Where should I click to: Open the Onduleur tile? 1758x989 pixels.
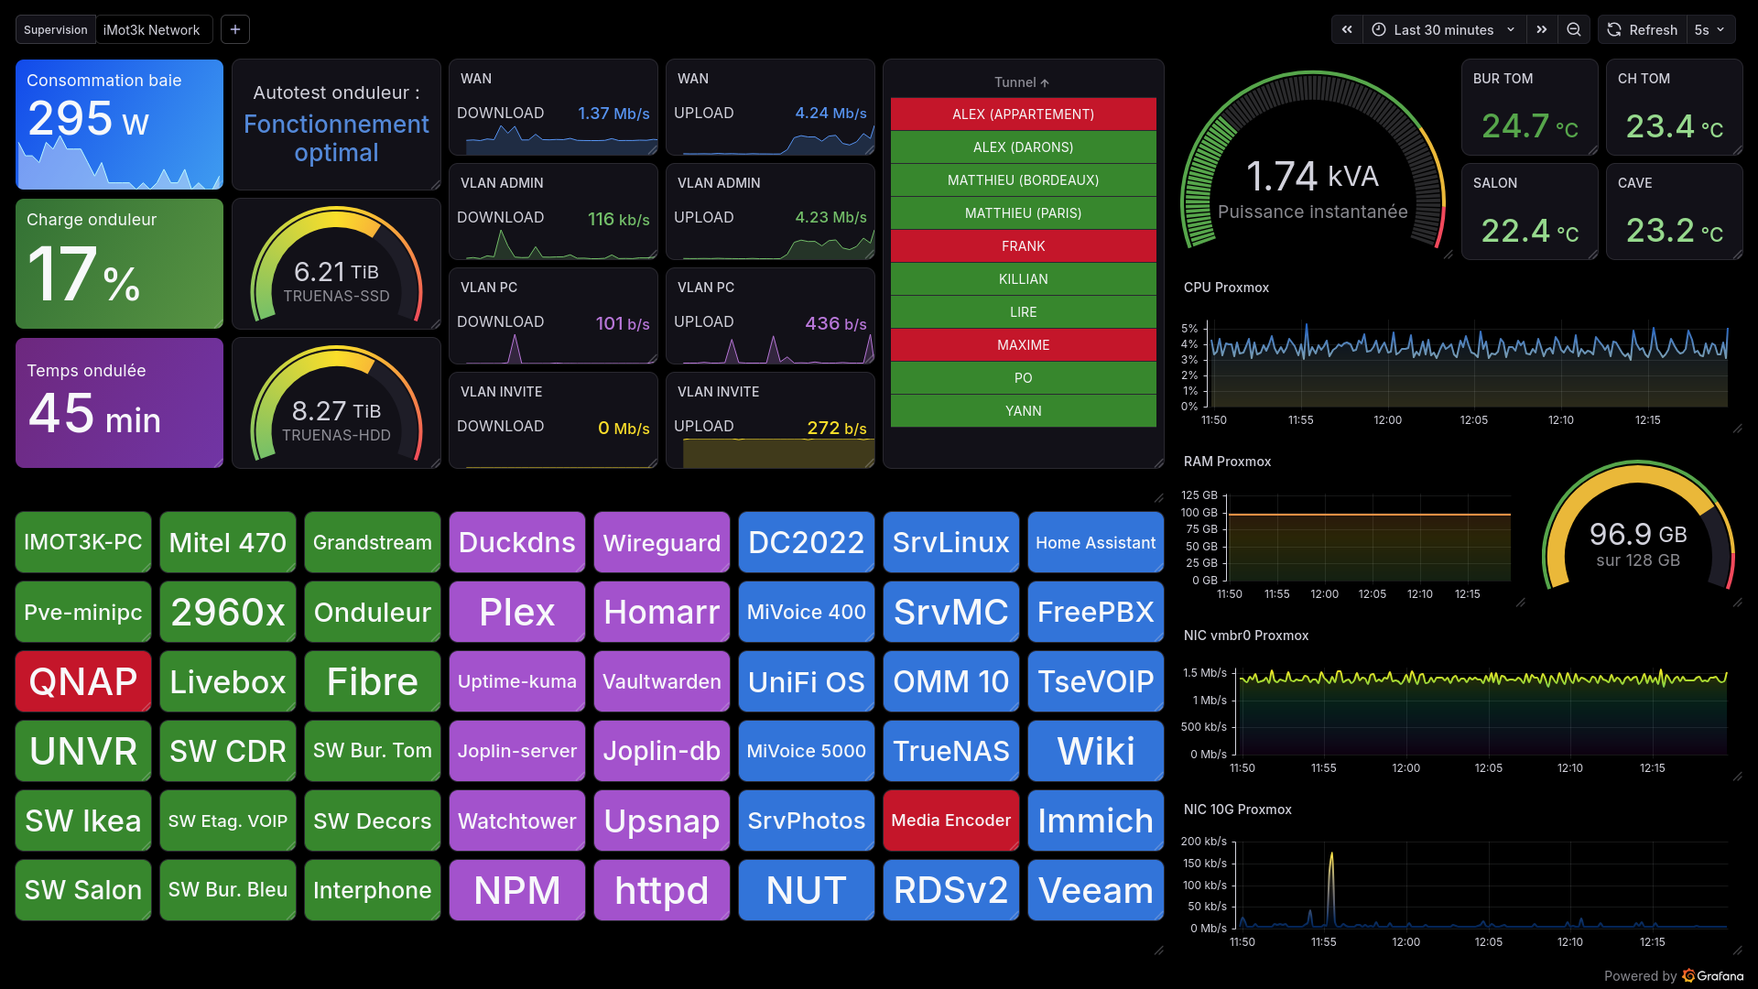click(x=373, y=612)
